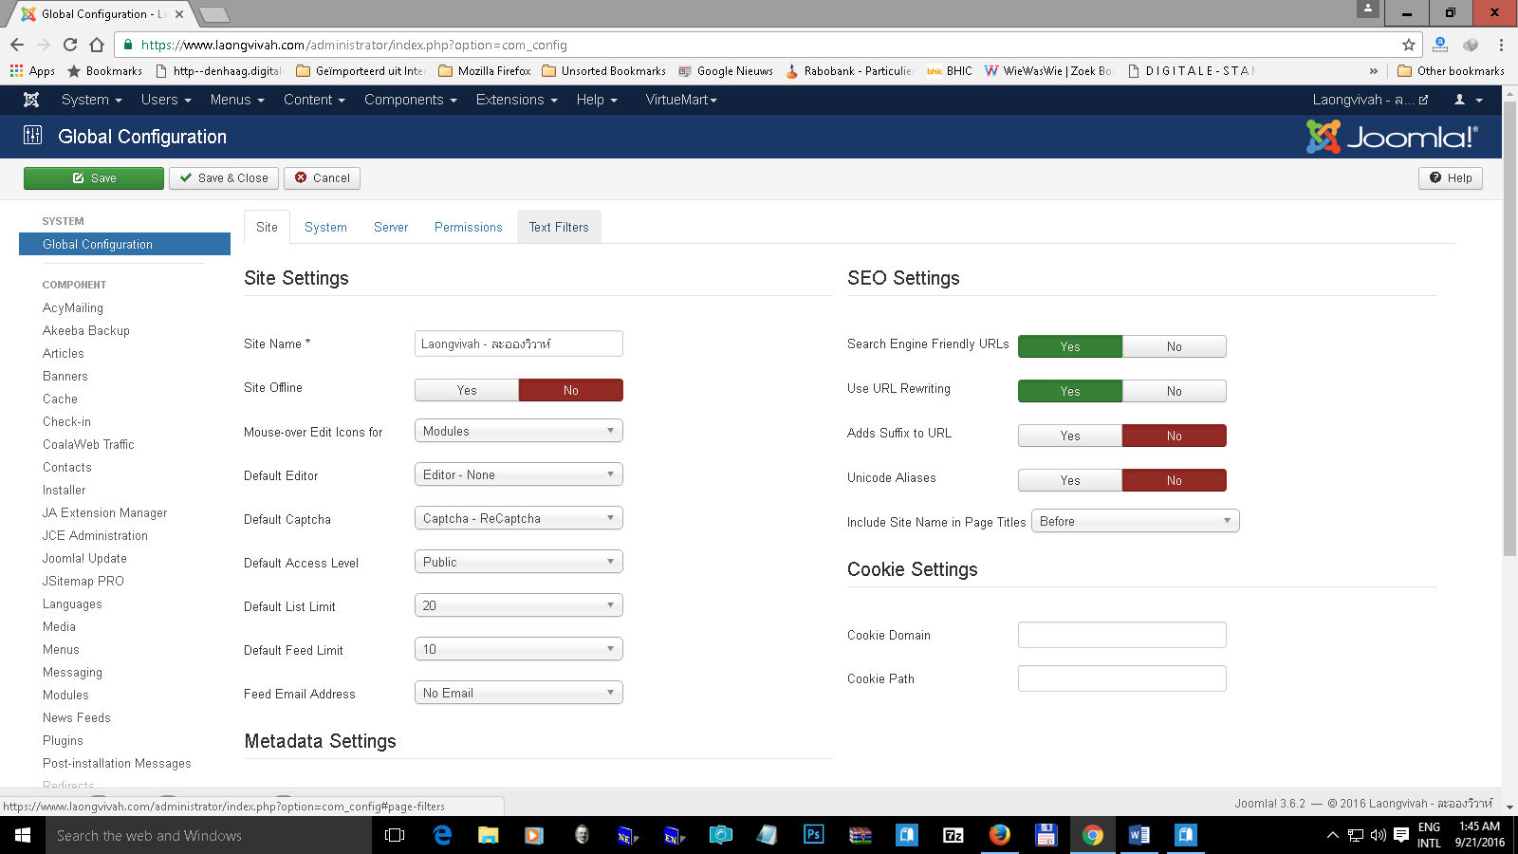Viewport: 1518px width, 854px height.
Task: Turn off Search Engine Friendly URLs
Action: 1174,346
